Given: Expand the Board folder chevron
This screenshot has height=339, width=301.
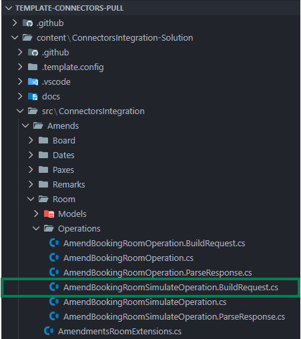Looking at the screenshot, I should click(x=31, y=140).
